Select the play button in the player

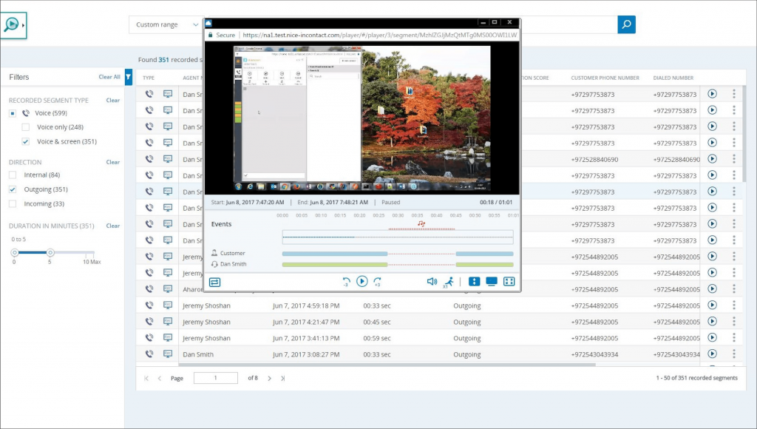pyautogui.click(x=362, y=282)
